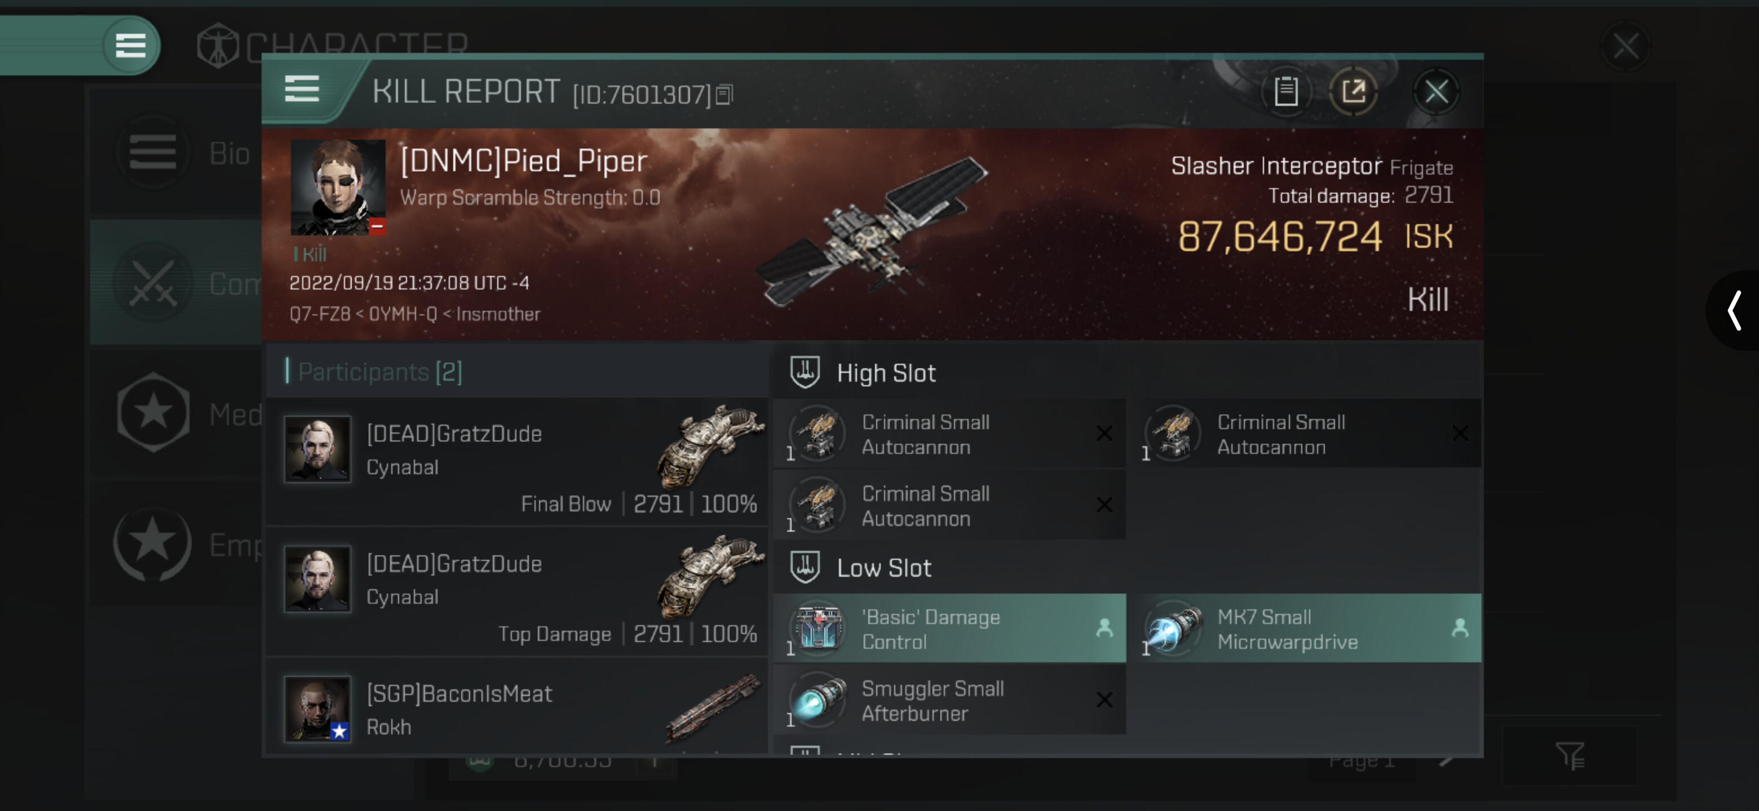Open BaconIsMeat Rokh participant entry
Screen dimensions: 1759x811
(x=517, y=707)
